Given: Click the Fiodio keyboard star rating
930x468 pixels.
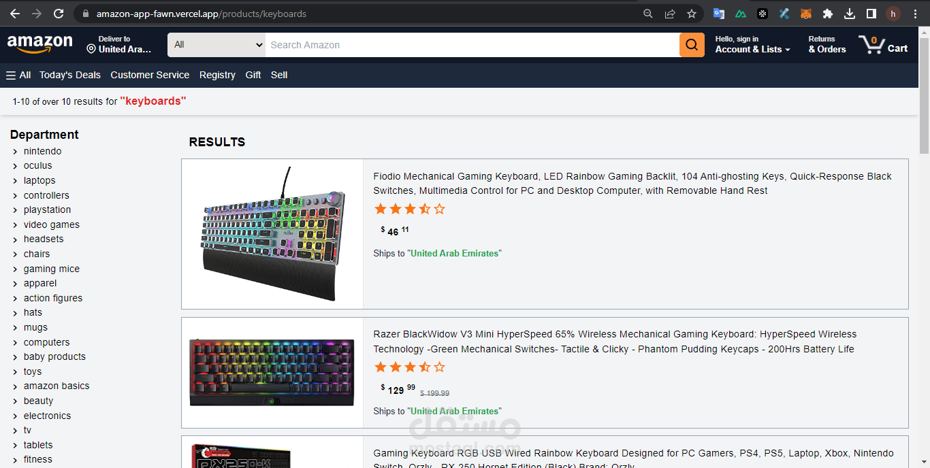Looking at the screenshot, I should click(x=410, y=209).
